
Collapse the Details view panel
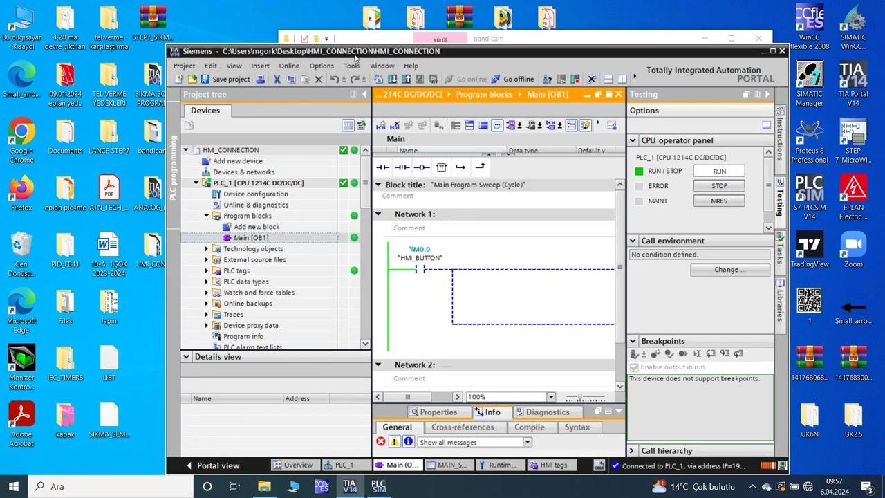[186, 357]
